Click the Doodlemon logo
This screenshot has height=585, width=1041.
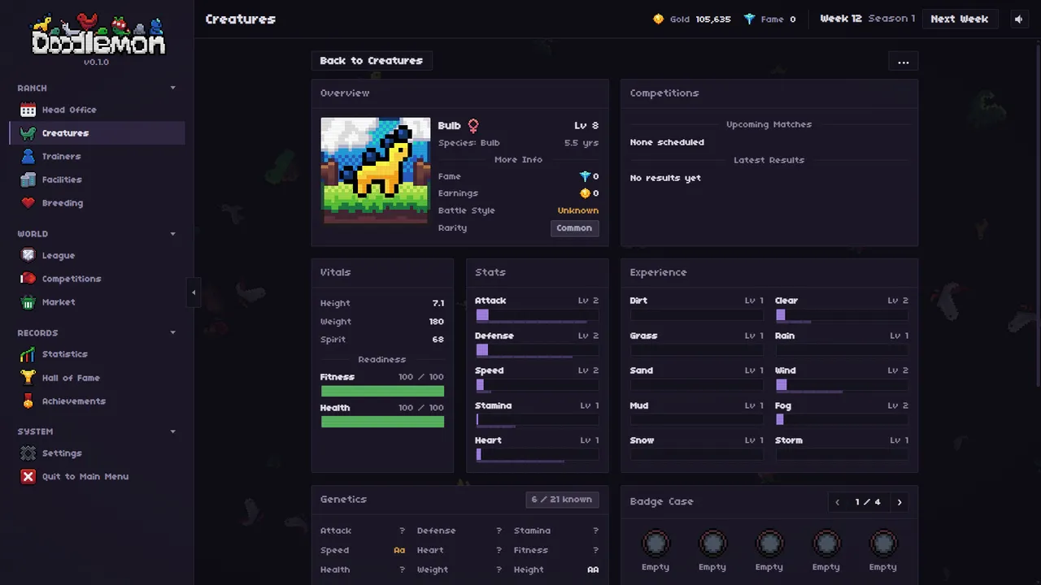tap(98, 35)
